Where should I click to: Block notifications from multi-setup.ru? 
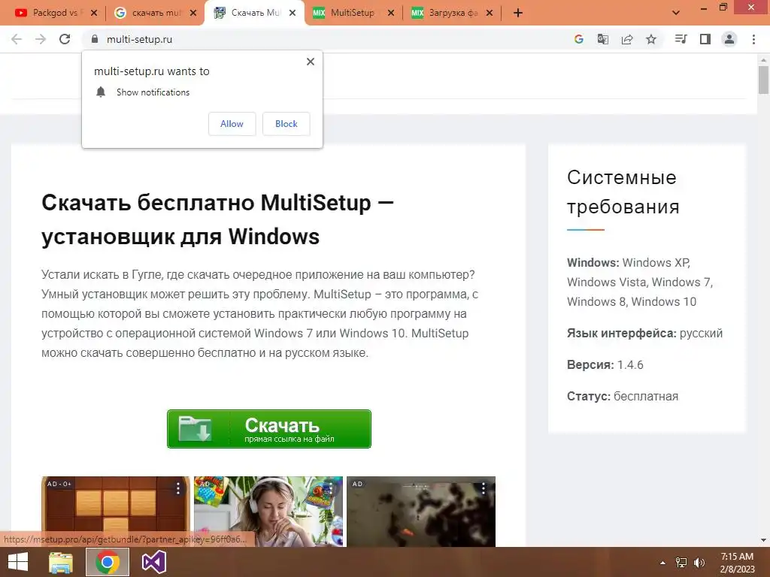pyautogui.click(x=286, y=124)
